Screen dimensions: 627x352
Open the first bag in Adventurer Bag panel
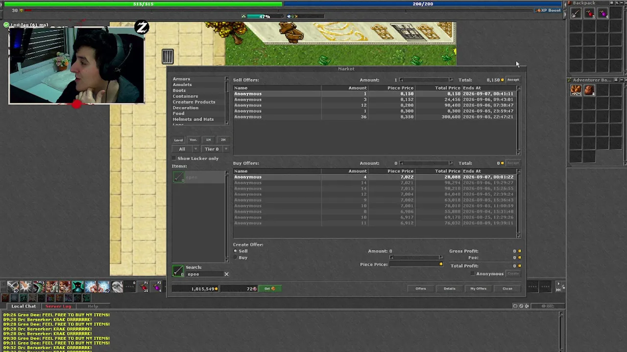576,90
